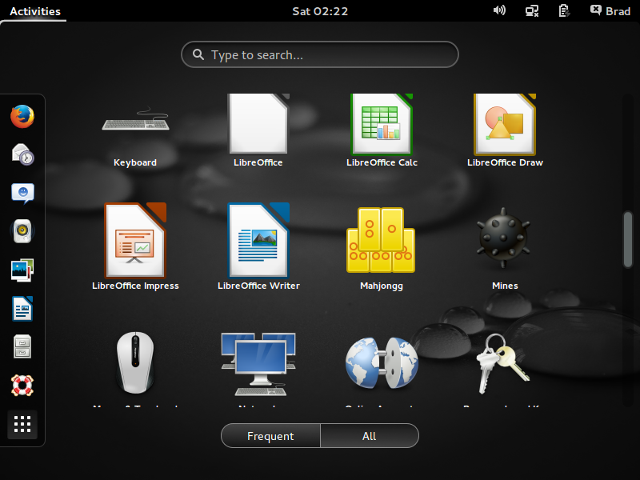Open Evolution mail icon in dash
The height and width of the screenshot is (480, 640).
pos(22,154)
